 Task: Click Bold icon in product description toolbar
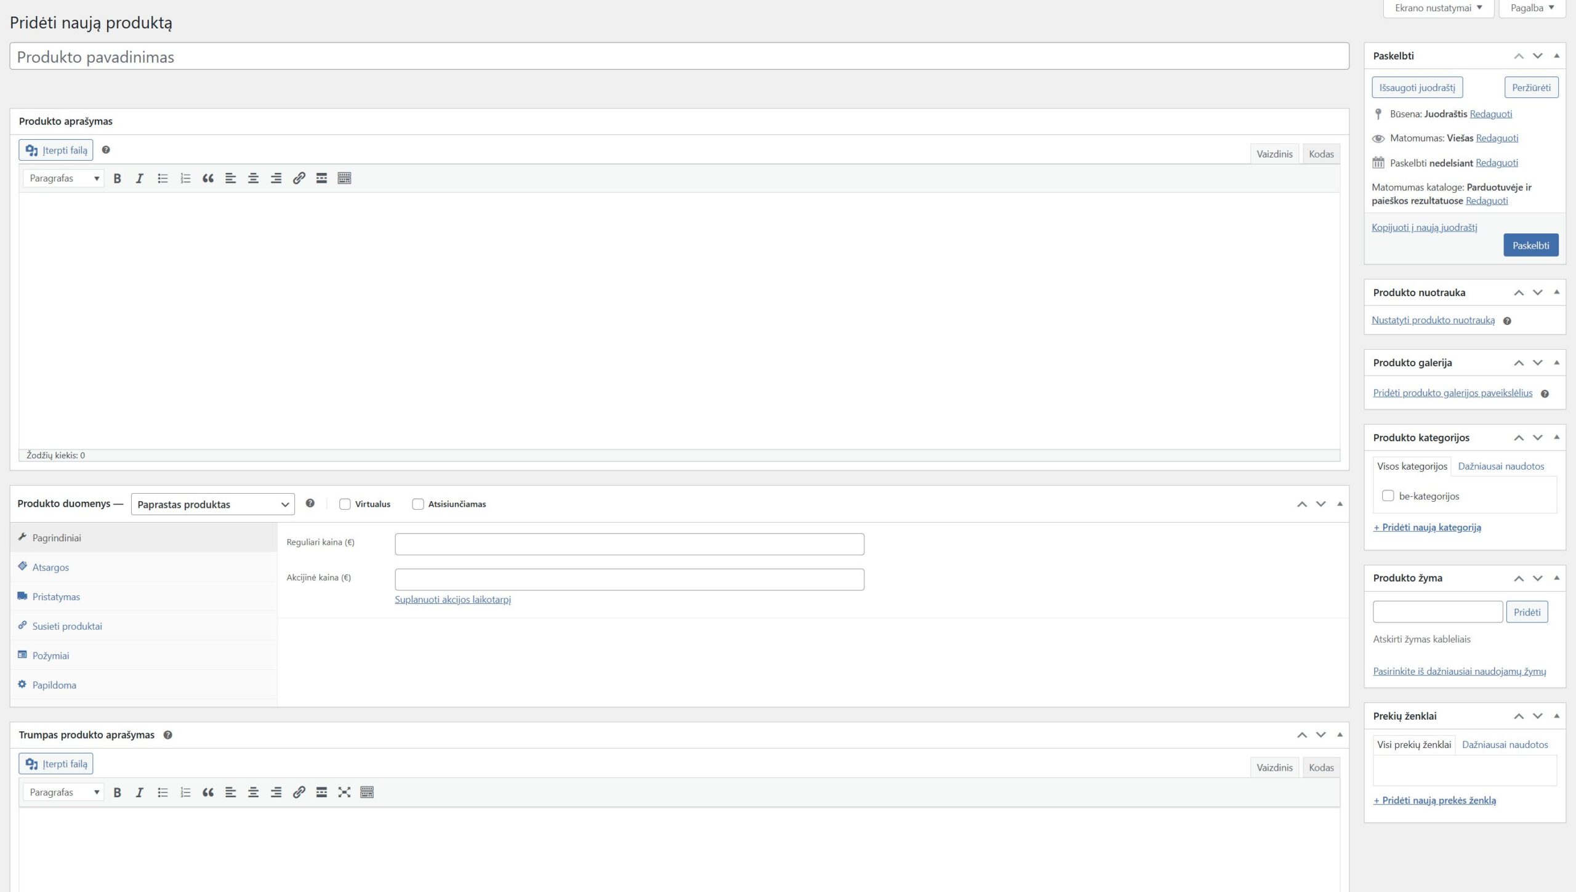point(117,179)
